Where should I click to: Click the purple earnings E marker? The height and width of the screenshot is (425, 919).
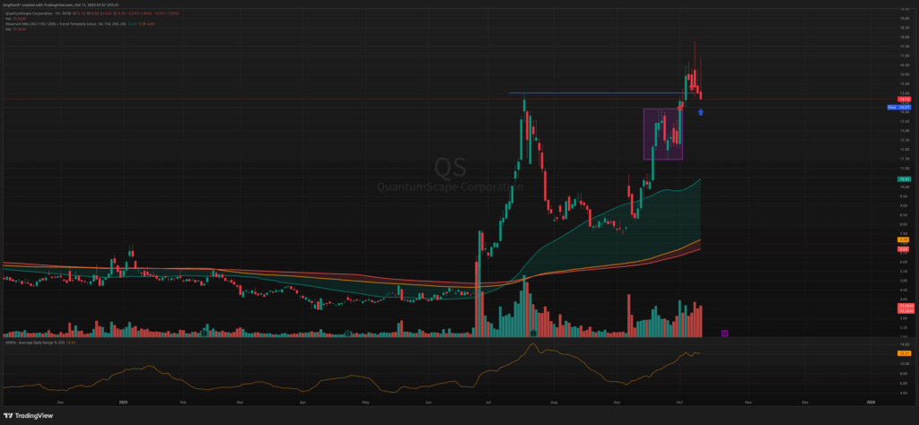click(x=724, y=333)
